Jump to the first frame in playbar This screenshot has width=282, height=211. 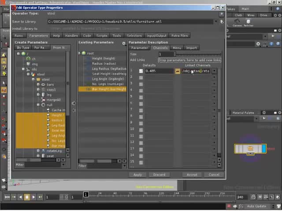7,197
